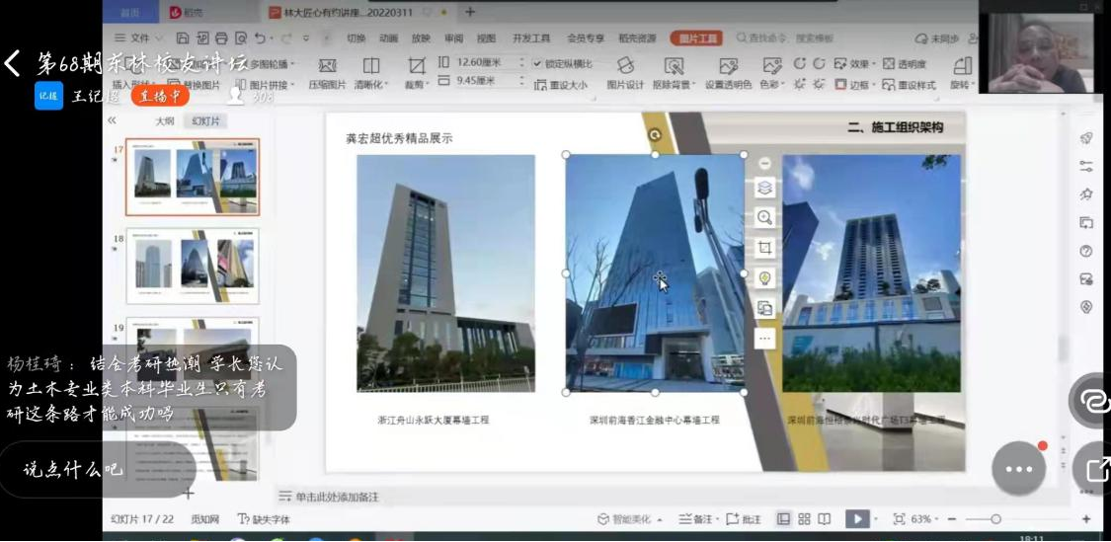This screenshot has width=1111, height=542.
Task: Click 透明度 transparency tool
Action: pos(904,64)
